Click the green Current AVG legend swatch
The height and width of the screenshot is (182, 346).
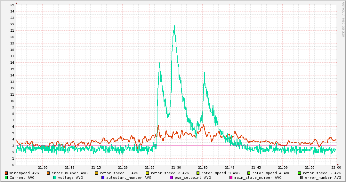[x=6, y=178]
